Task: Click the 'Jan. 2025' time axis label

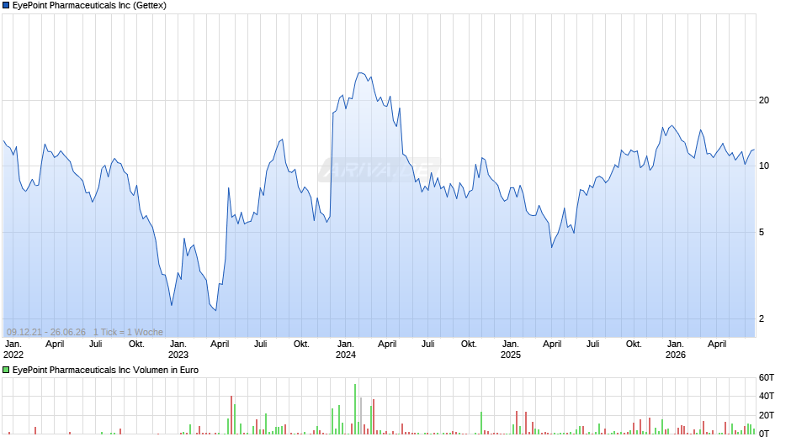Action: 511,350
